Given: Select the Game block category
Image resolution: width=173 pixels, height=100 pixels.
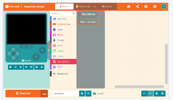Looking at the screenshot, I should [63, 30].
